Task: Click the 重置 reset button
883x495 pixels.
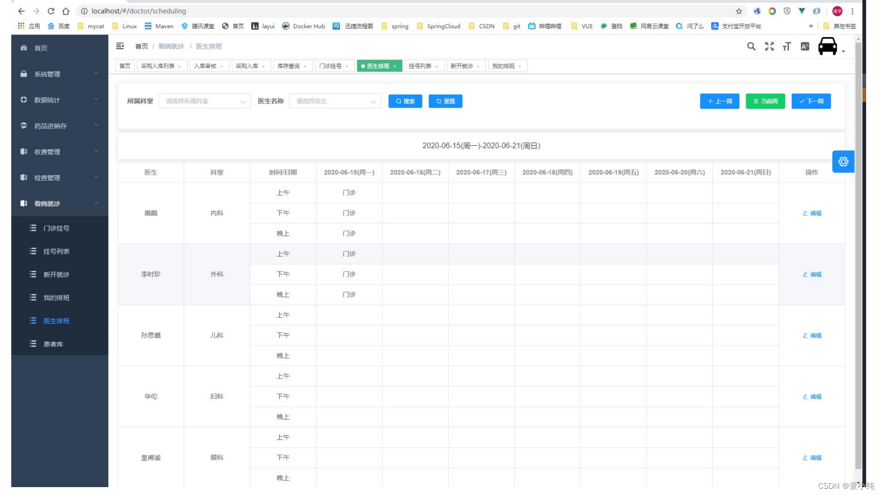Action: 445,101
